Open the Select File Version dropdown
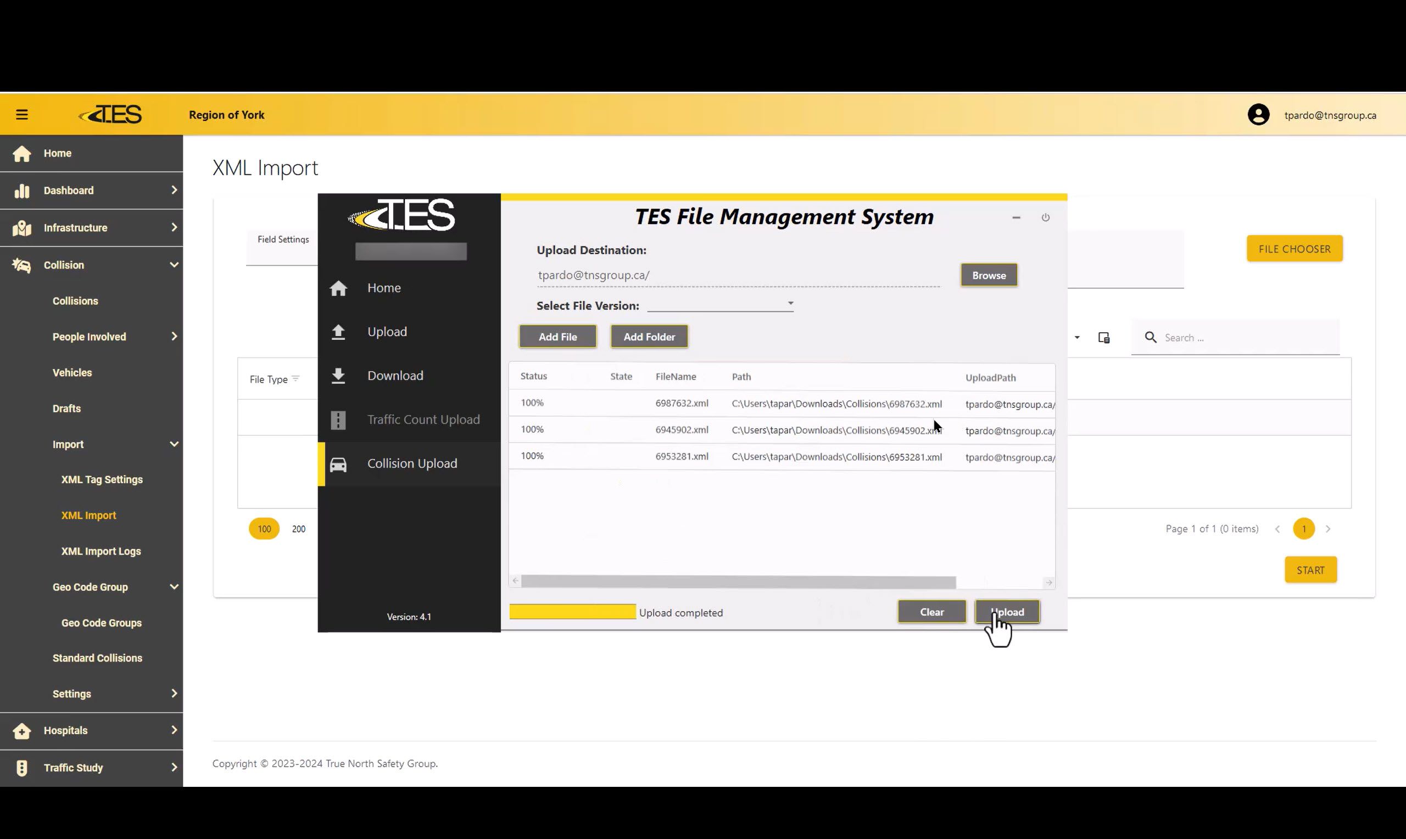This screenshot has width=1406, height=839. pyautogui.click(x=790, y=304)
